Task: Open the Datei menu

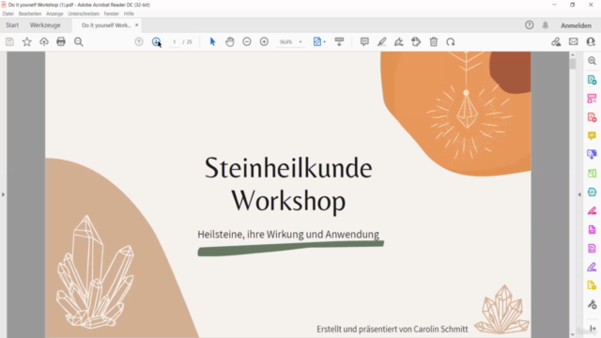Action: click(8, 13)
